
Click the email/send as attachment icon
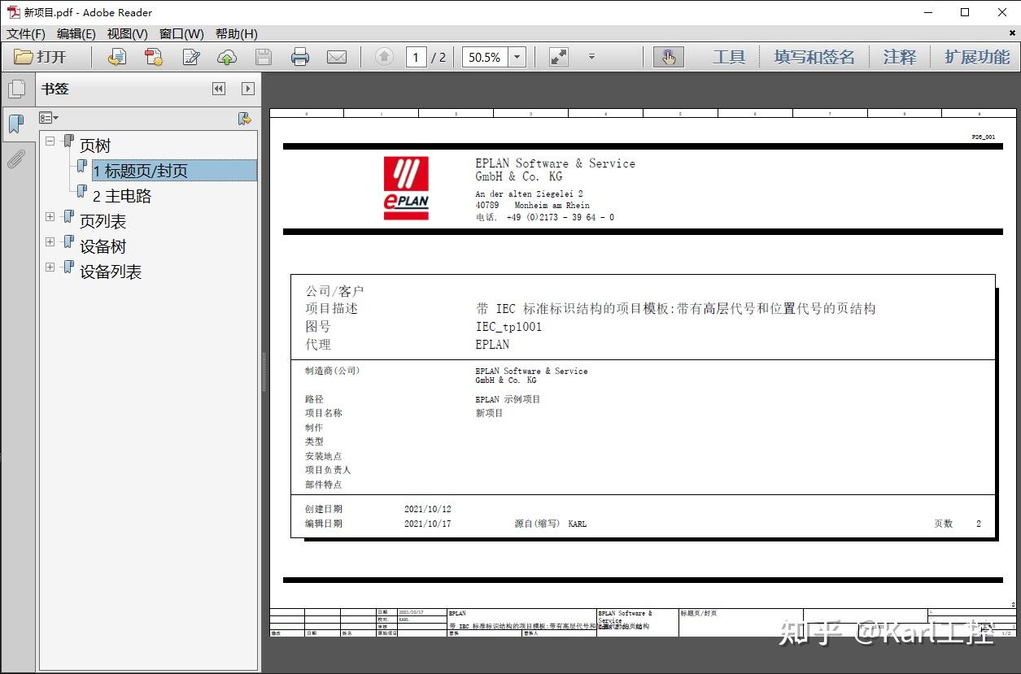[x=337, y=57]
